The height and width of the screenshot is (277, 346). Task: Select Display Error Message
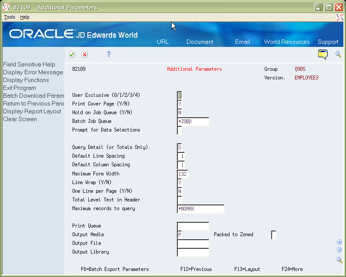33,72
